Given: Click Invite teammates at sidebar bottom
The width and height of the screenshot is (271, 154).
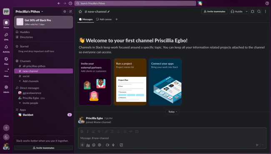Looking at the screenshot, I should click(x=43, y=148).
